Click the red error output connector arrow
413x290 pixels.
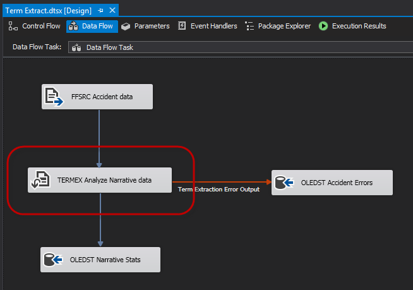pyautogui.click(x=222, y=182)
